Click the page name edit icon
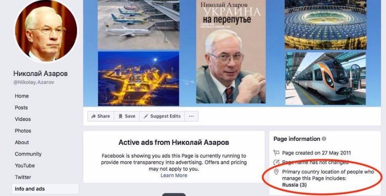Image resolution: width=386 pixels, height=196 pixels. click(x=276, y=162)
